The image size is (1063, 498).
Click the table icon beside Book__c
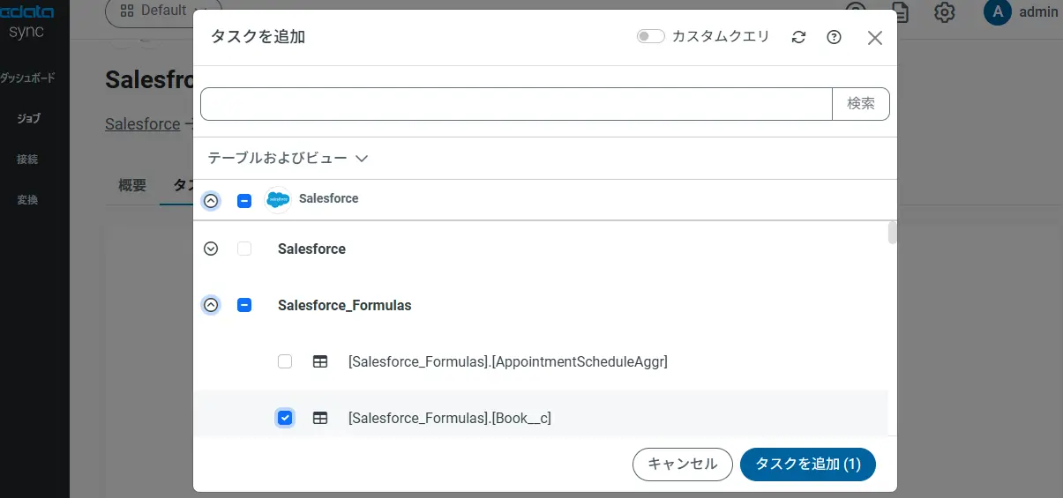pyautogui.click(x=320, y=418)
